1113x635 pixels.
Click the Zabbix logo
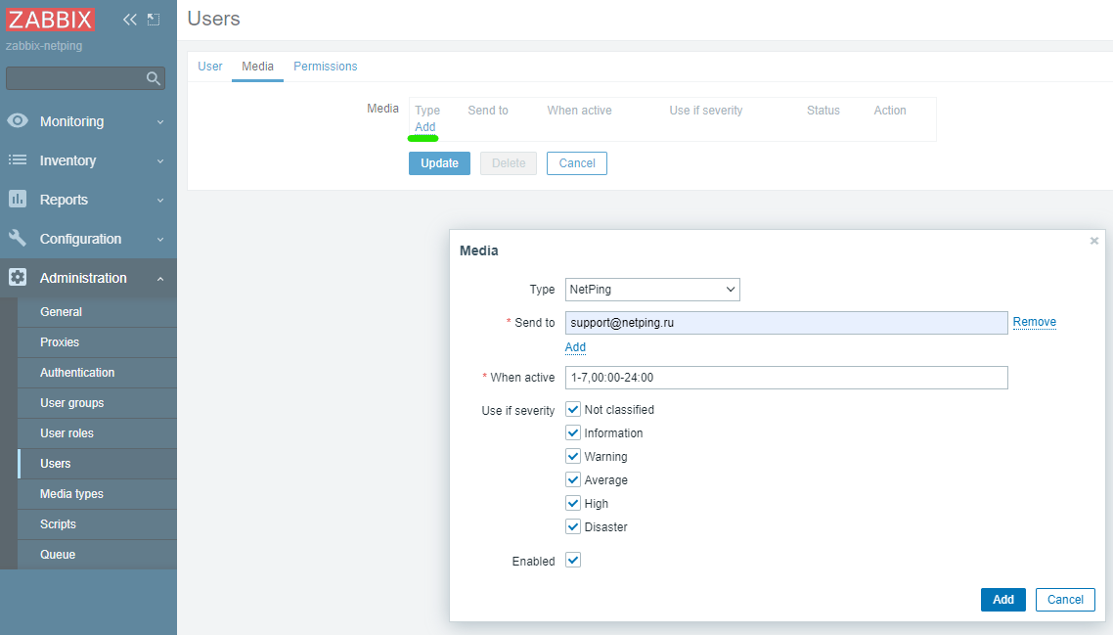[x=51, y=20]
